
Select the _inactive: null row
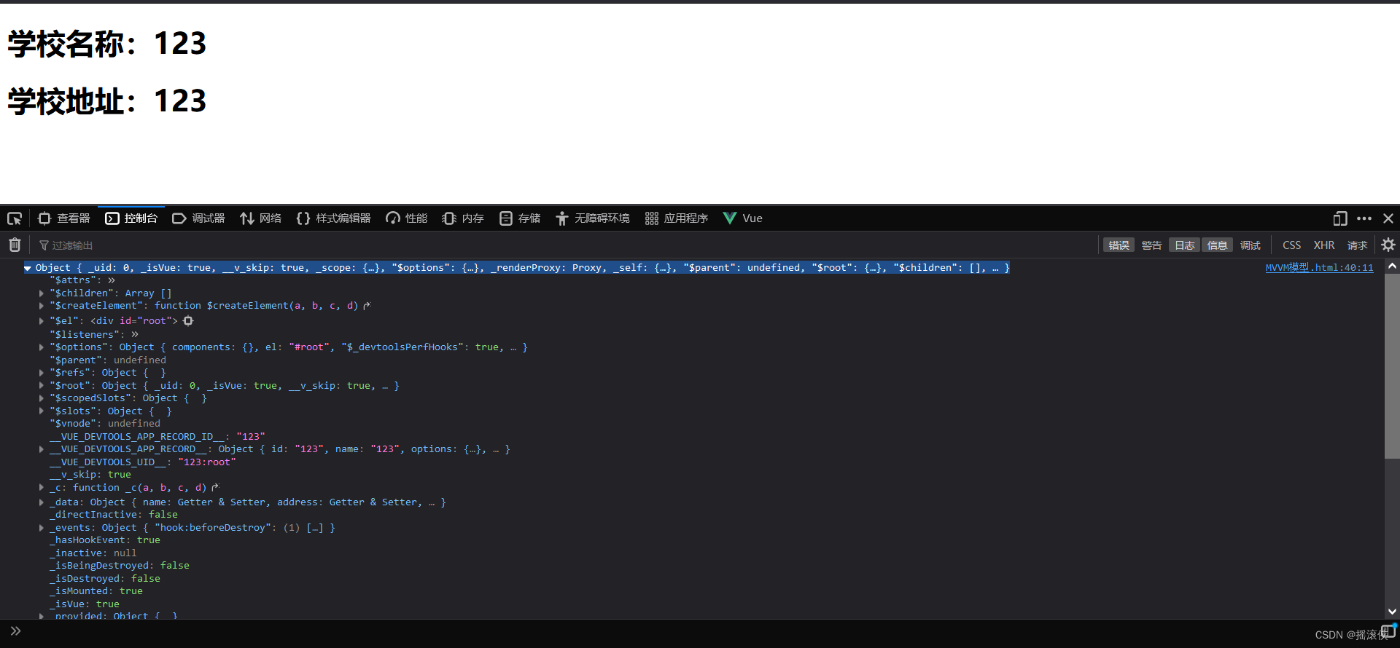93,553
